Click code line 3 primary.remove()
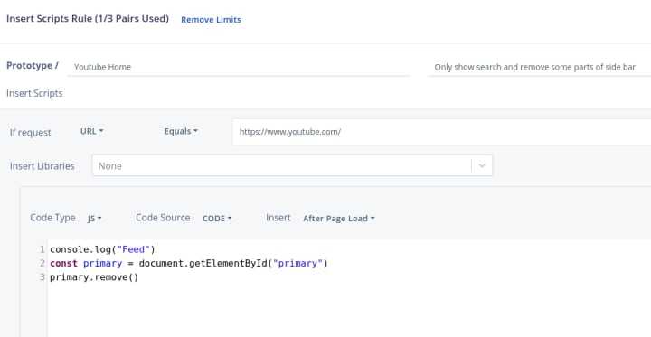This screenshot has height=337, width=651. point(94,277)
